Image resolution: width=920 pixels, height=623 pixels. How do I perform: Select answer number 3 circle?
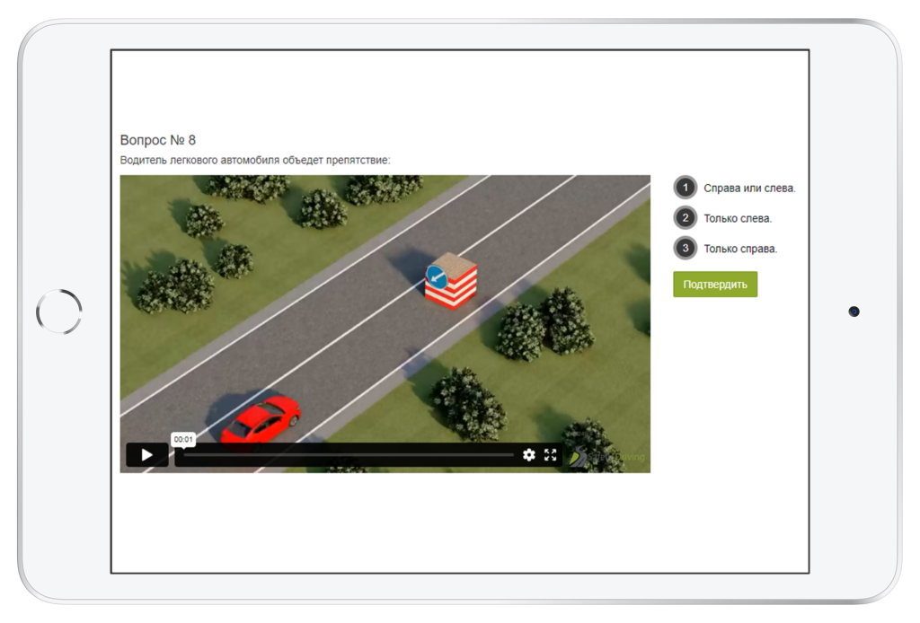[685, 249]
